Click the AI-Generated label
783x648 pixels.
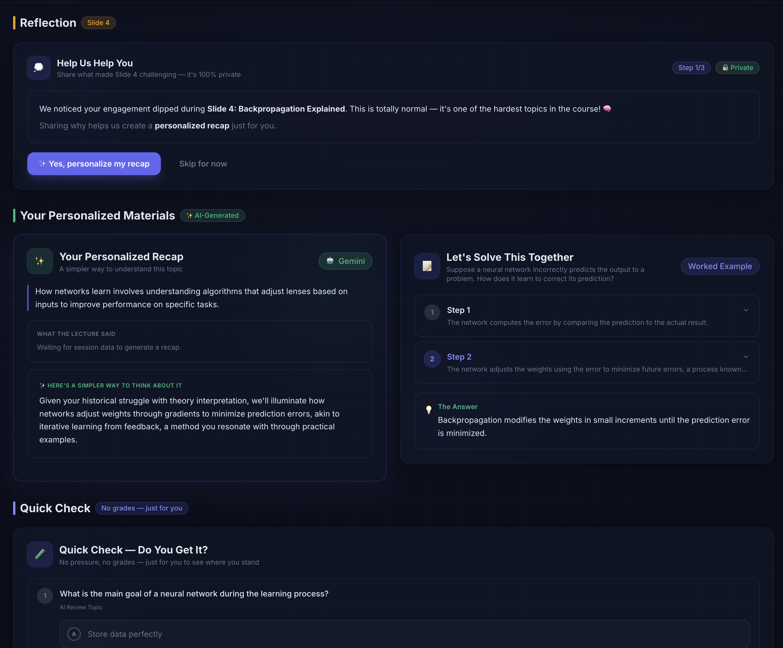[212, 216]
